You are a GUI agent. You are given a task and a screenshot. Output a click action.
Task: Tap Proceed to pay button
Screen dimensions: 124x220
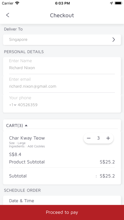pos(62,212)
